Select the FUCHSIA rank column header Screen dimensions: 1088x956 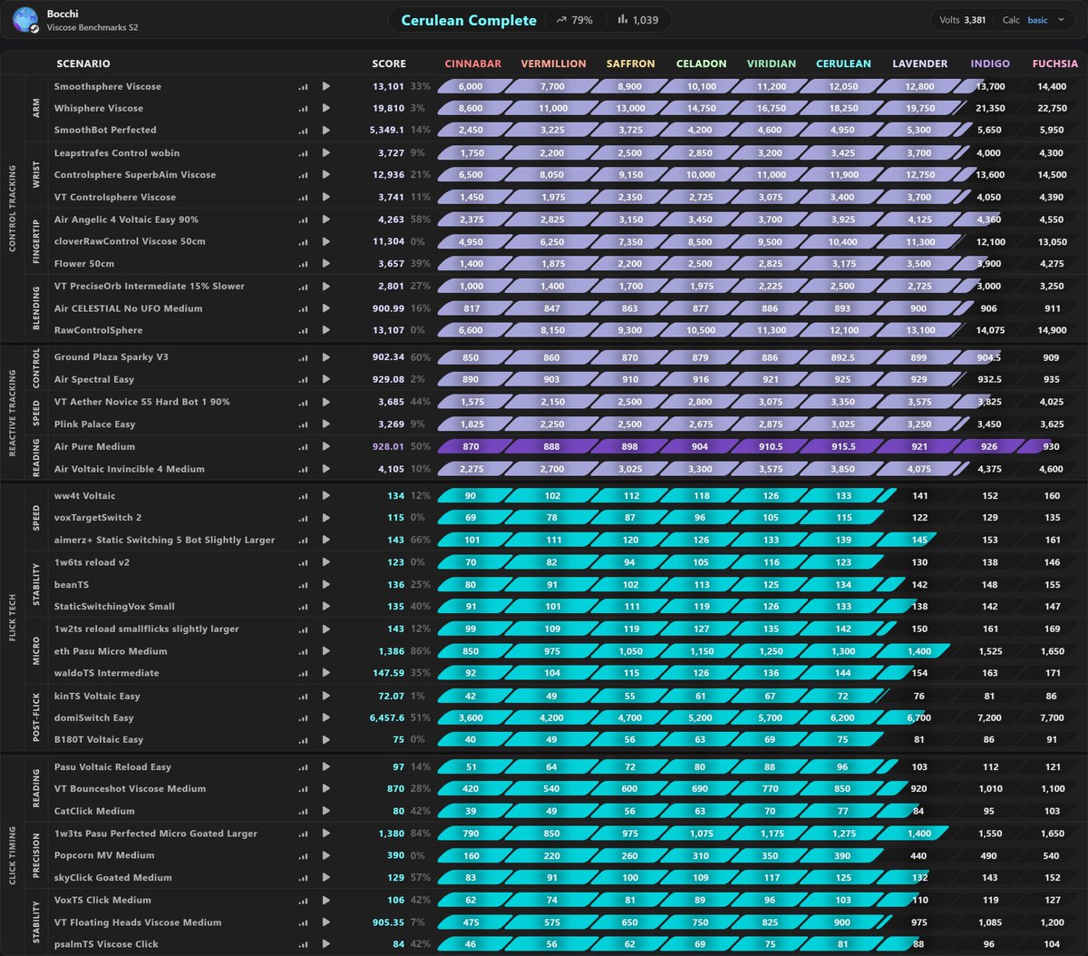click(x=1055, y=64)
